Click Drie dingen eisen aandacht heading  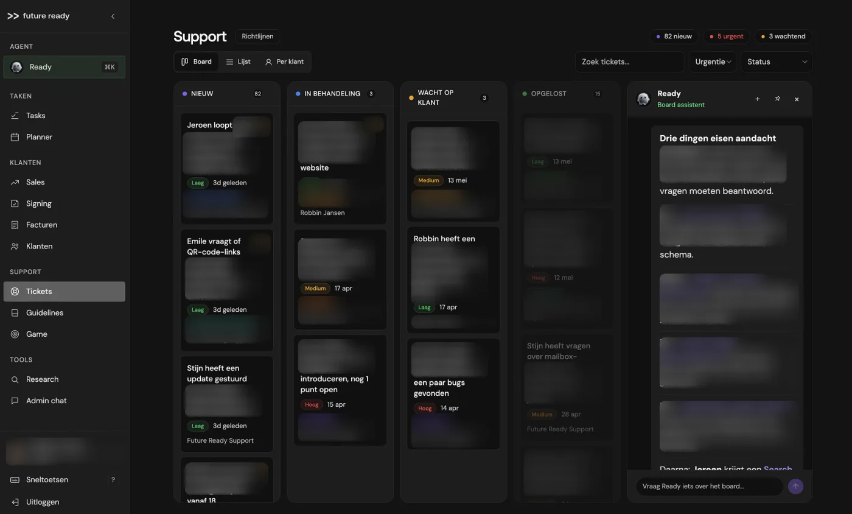718,138
